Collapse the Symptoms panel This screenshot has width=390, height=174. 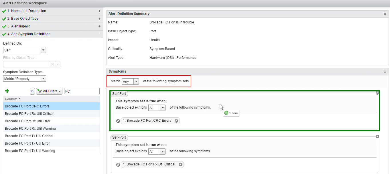[x=385, y=71]
